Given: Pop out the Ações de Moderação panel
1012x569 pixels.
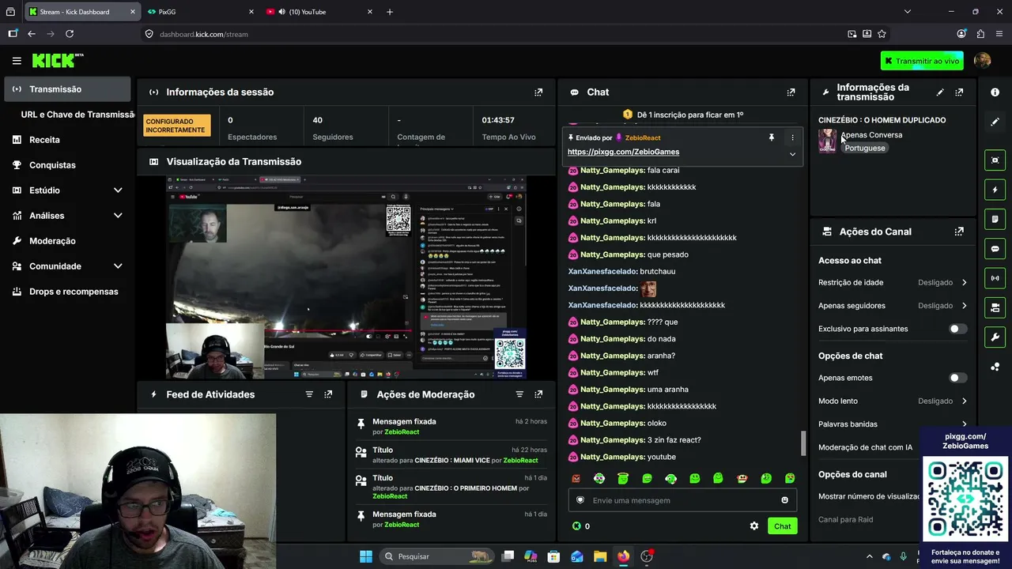Looking at the screenshot, I should pos(538,394).
